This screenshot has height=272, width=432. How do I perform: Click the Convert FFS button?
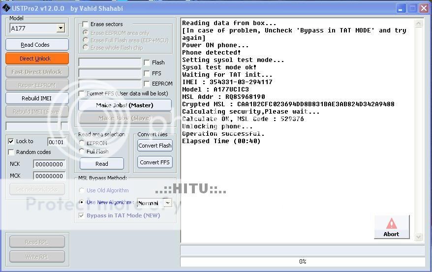[x=155, y=162]
